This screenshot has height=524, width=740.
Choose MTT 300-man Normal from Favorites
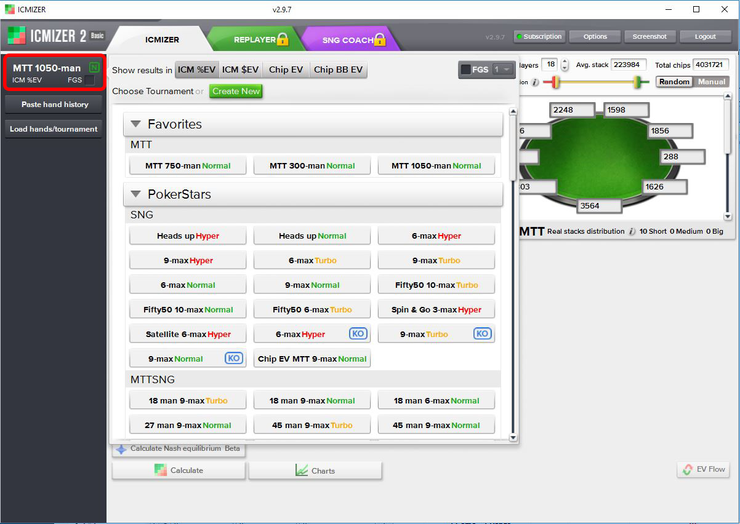pyautogui.click(x=312, y=165)
